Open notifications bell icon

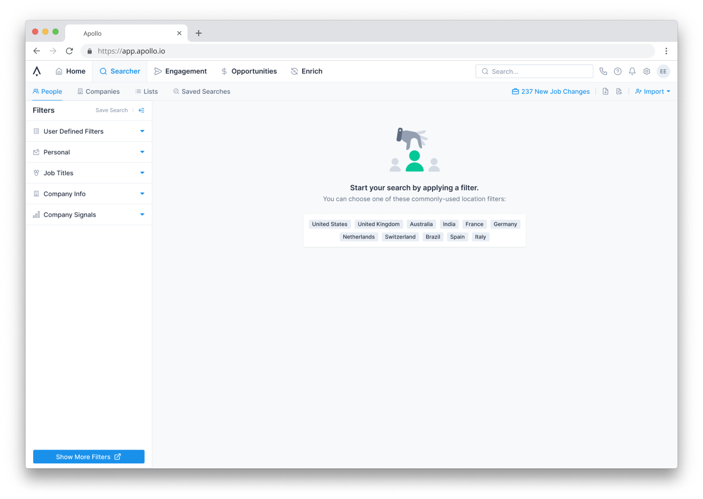coord(632,71)
